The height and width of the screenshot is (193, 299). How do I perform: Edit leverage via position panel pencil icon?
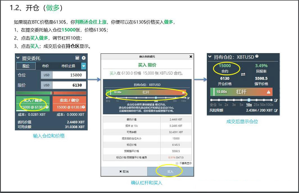[x=276, y=100]
